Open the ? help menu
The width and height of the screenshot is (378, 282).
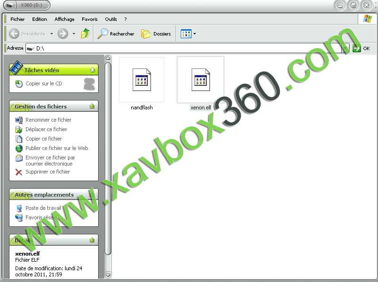[126, 19]
